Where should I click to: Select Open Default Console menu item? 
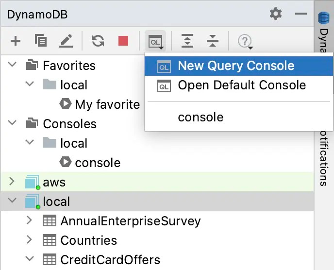pyautogui.click(x=238, y=85)
